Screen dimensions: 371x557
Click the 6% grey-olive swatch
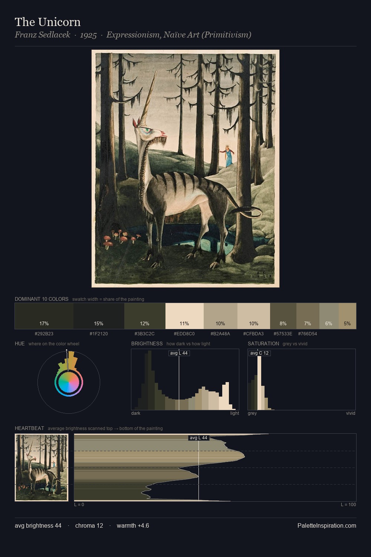(x=329, y=316)
